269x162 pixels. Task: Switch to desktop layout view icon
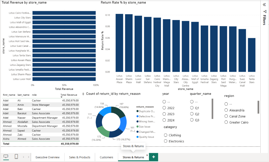6,156
